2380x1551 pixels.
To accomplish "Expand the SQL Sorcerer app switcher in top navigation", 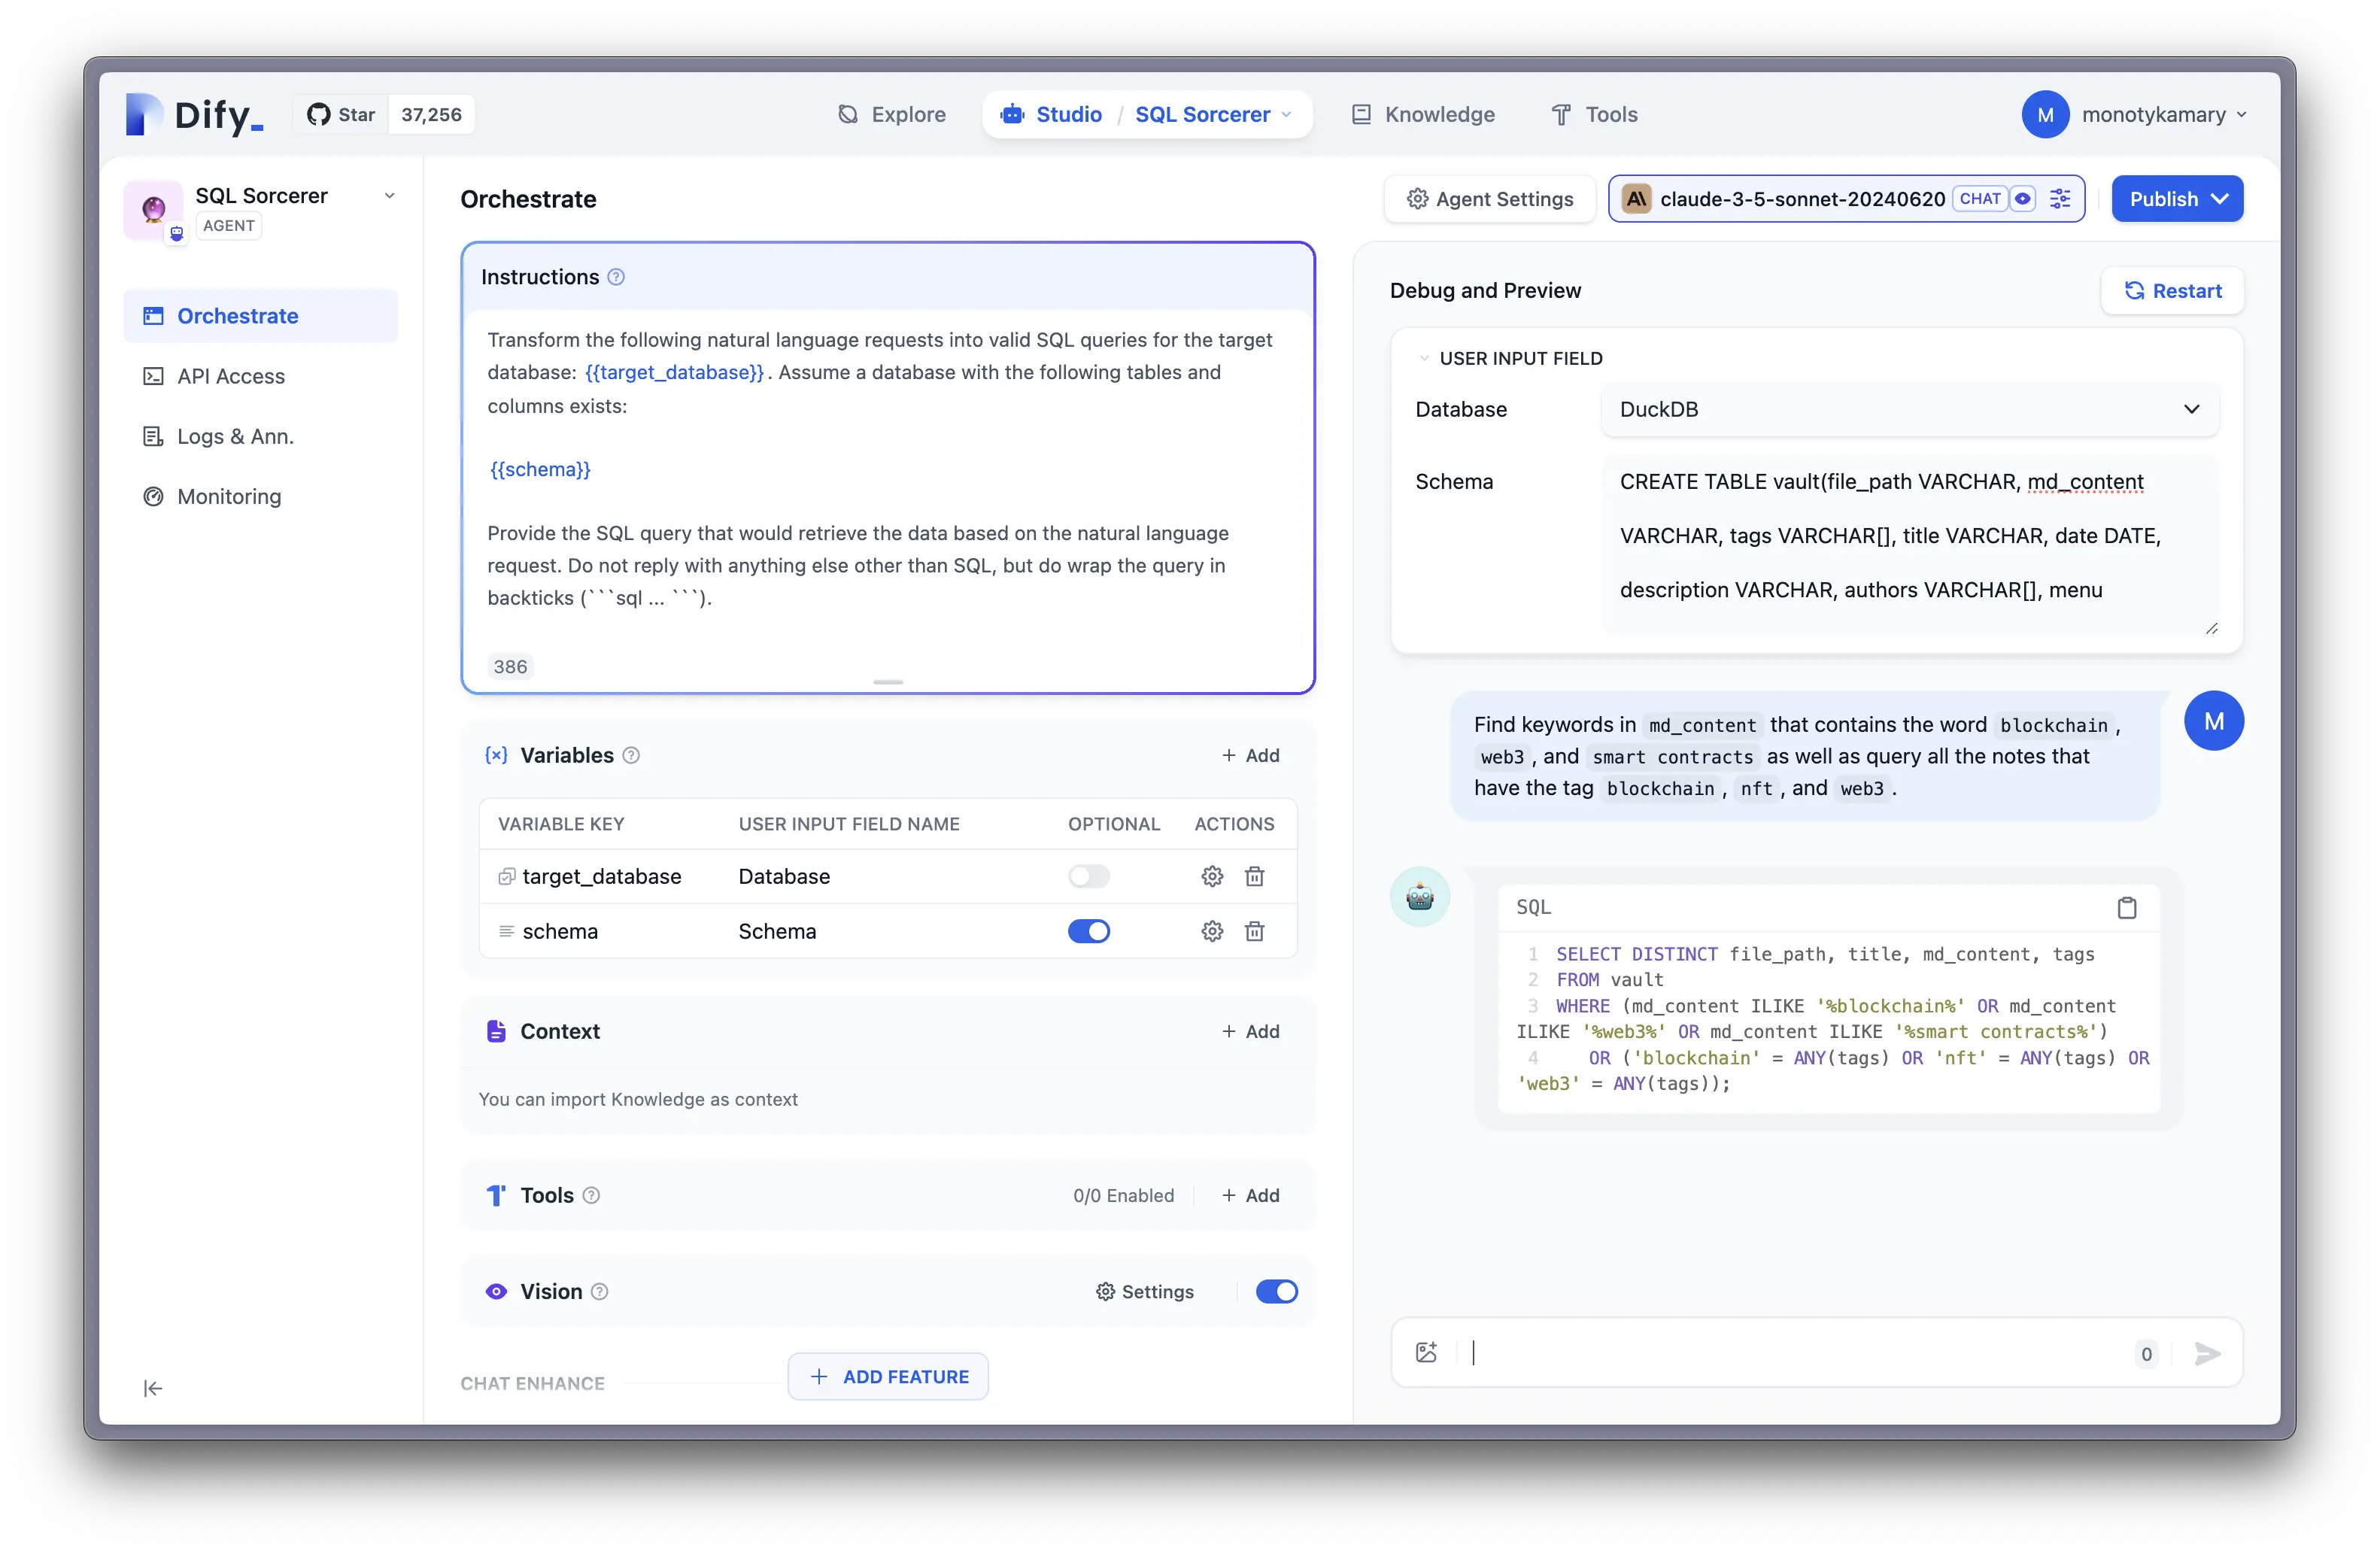I will 1214,114.
